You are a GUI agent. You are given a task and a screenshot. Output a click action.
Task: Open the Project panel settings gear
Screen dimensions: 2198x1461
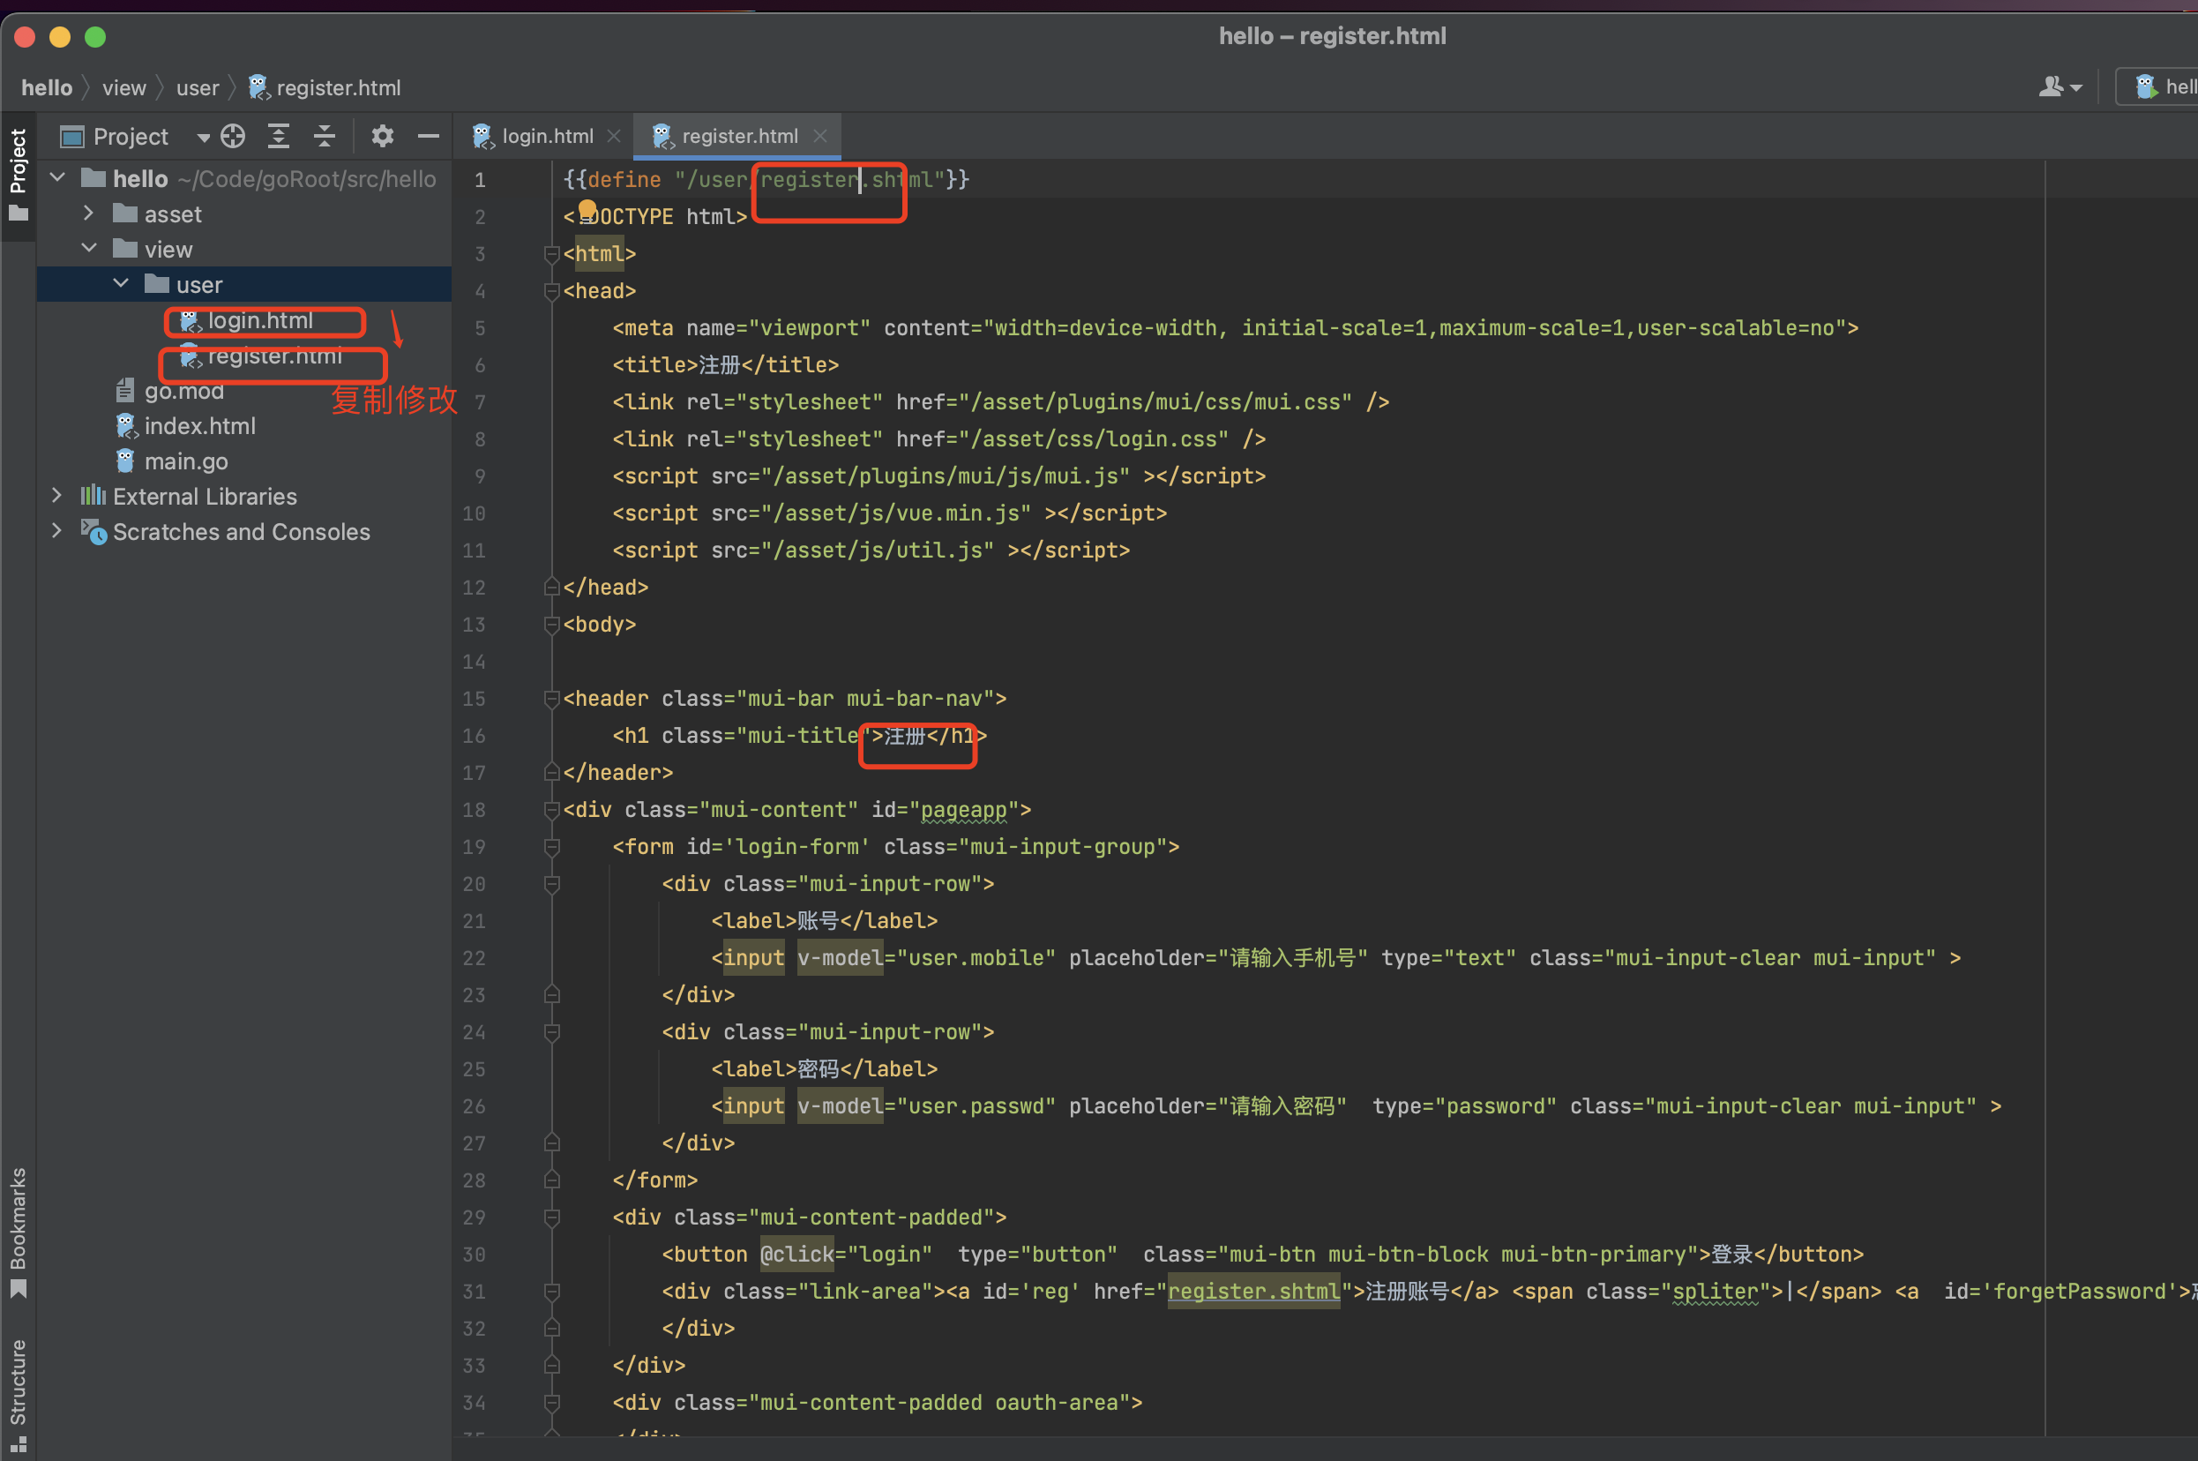pyautogui.click(x=382, y=136)
